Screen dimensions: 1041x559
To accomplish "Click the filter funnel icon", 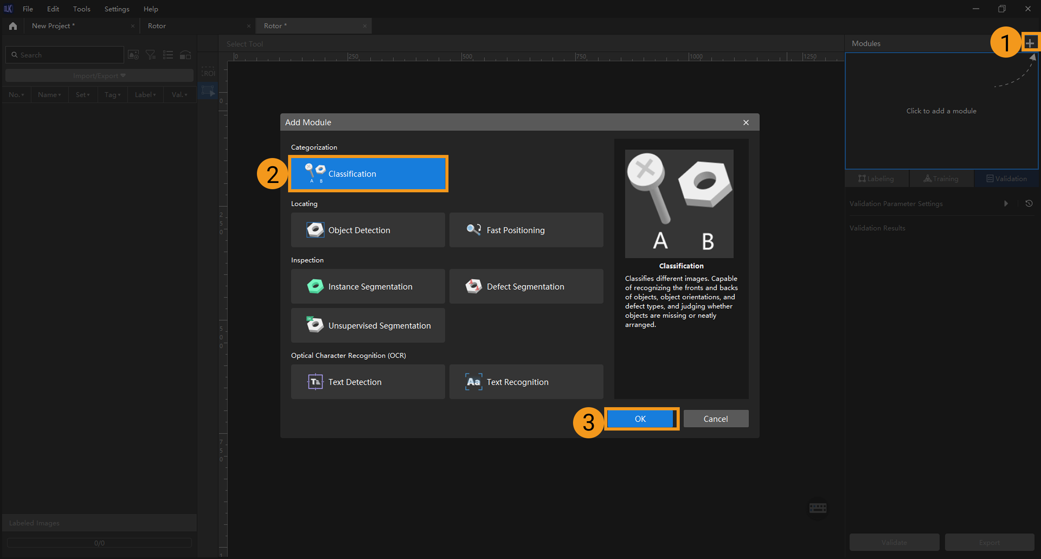I will [x=151, y=54].
